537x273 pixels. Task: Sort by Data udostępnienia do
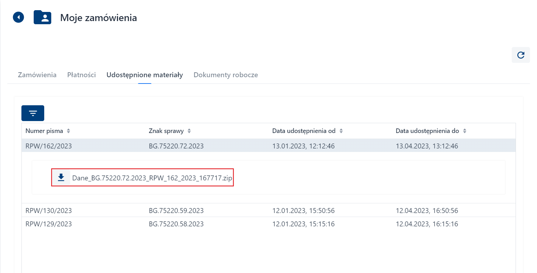point(464,131)
